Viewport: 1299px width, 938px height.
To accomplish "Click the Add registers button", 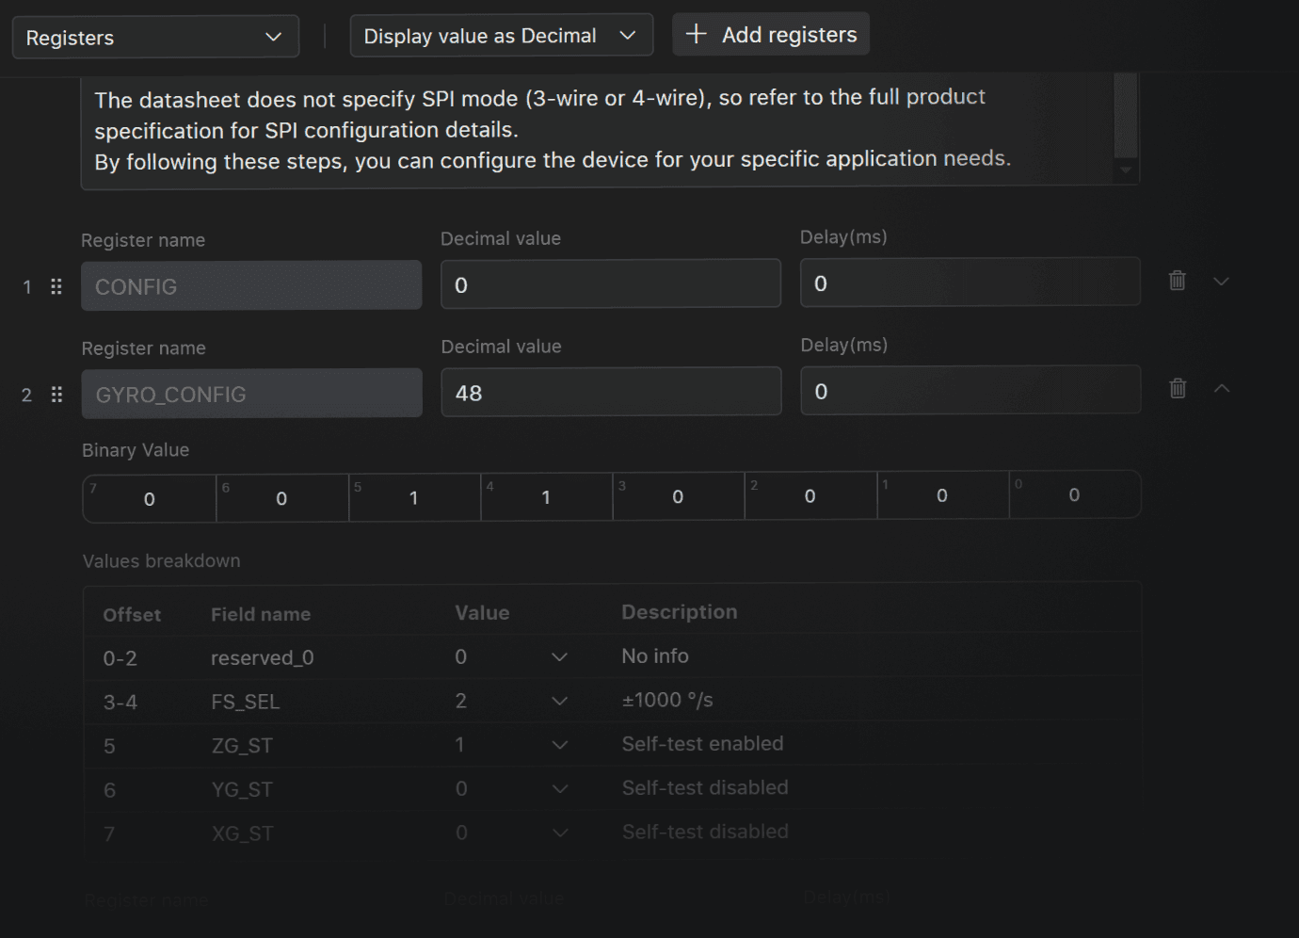I will 771,34.
